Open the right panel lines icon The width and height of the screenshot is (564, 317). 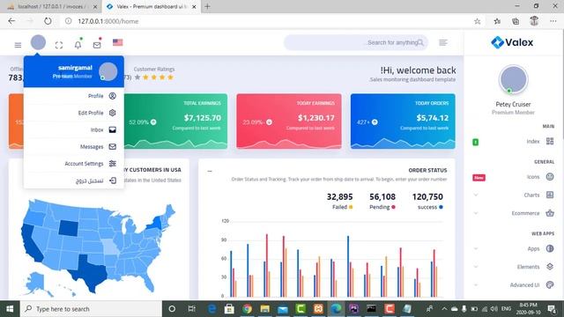click(x=443, y=43)
